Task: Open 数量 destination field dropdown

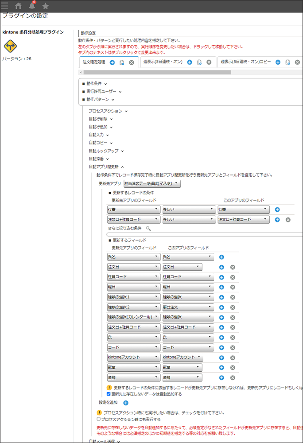Action: click(134, 368)
